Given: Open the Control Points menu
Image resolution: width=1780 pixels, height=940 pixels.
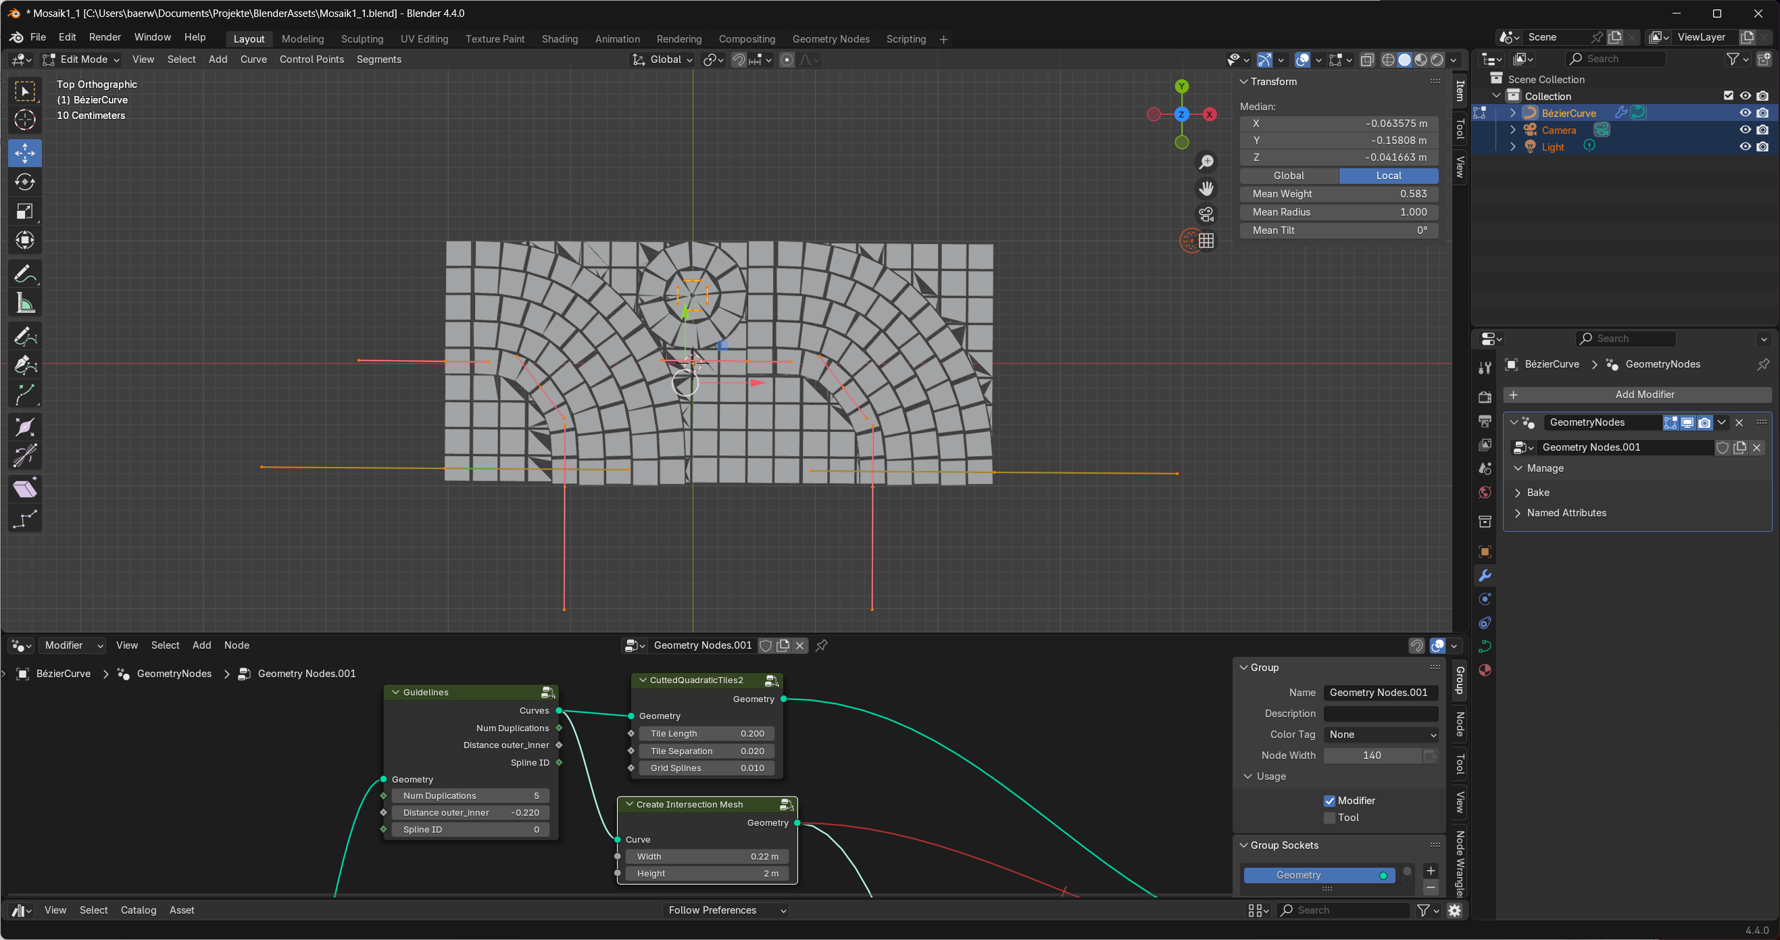Looking at the screenshot, I should click(x=311, y=59).
